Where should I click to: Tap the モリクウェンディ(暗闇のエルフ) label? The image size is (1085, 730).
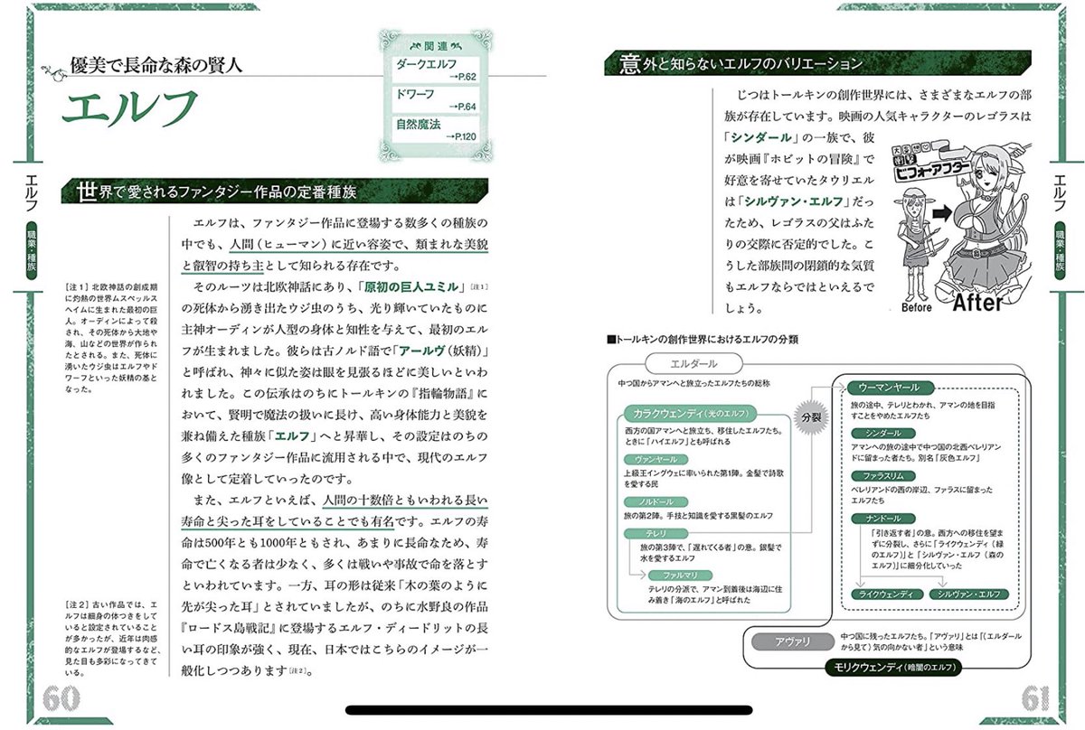[893, 668]
